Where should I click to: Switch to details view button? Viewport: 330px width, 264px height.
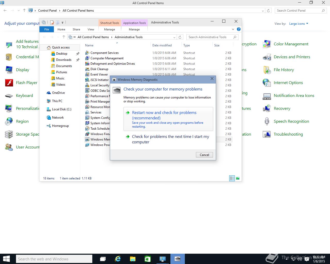(x=232, y=178)
